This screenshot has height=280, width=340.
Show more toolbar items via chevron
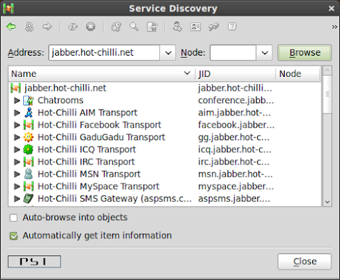(x=335, y=27)
